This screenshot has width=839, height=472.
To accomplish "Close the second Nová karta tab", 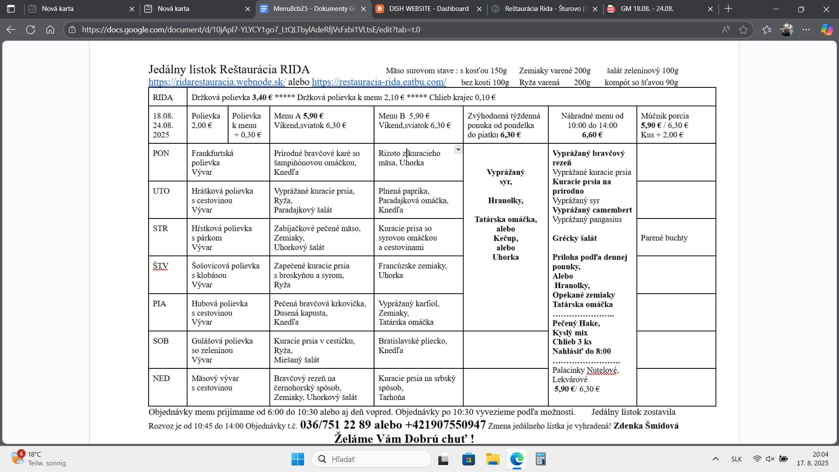I will coord(248,9).
